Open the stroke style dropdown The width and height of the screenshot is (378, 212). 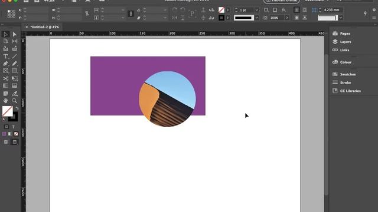tap(257, 18)
